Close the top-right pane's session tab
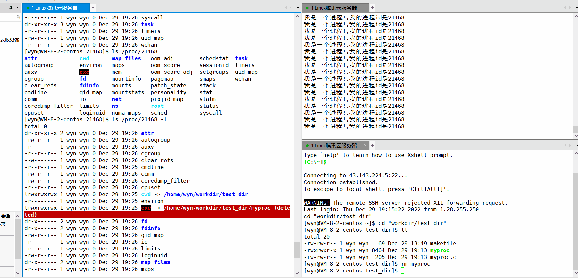 coord(365,8)
